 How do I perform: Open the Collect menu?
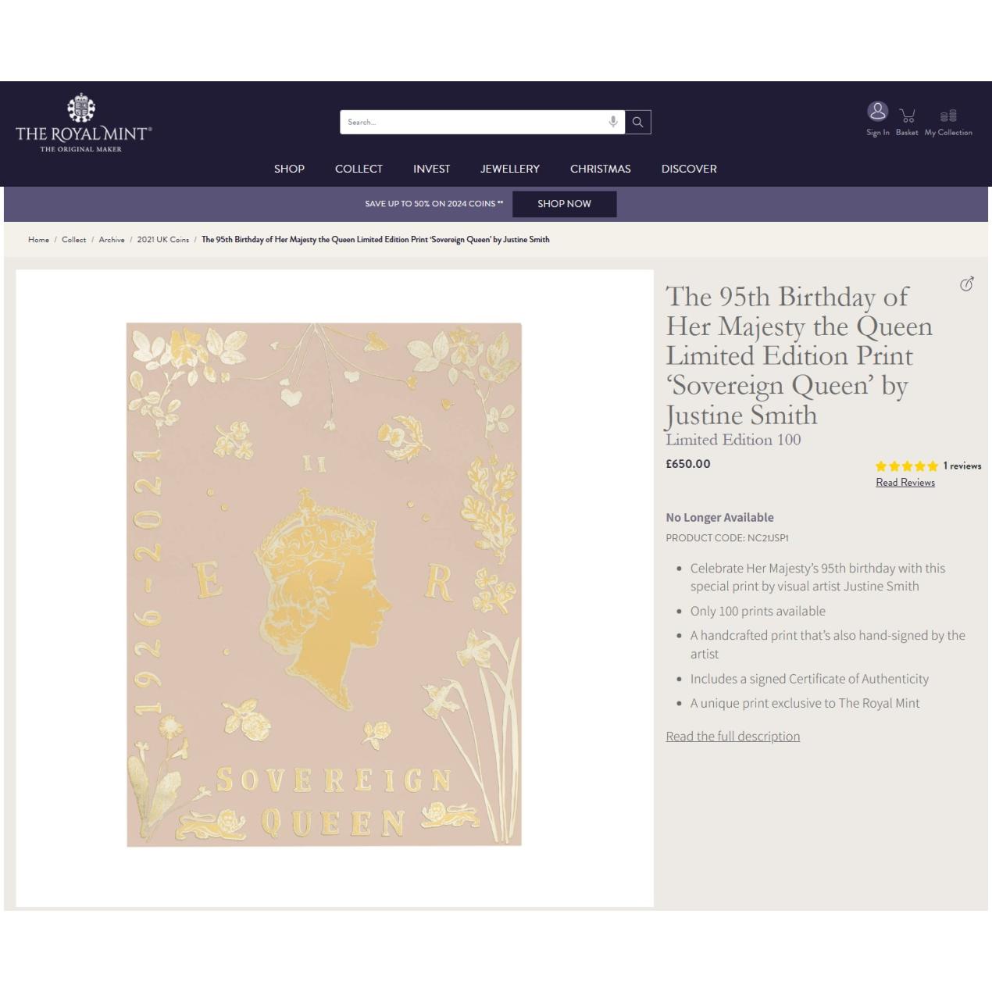(359, 169)
